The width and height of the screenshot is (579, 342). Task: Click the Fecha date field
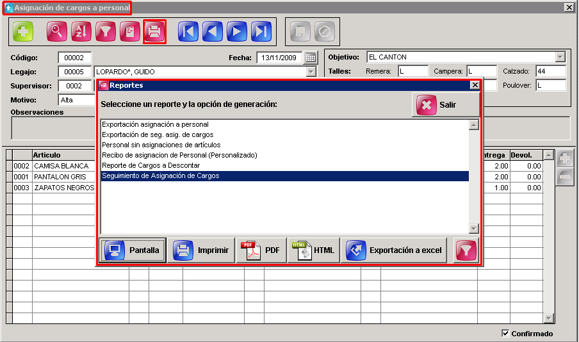coord(279,58)
